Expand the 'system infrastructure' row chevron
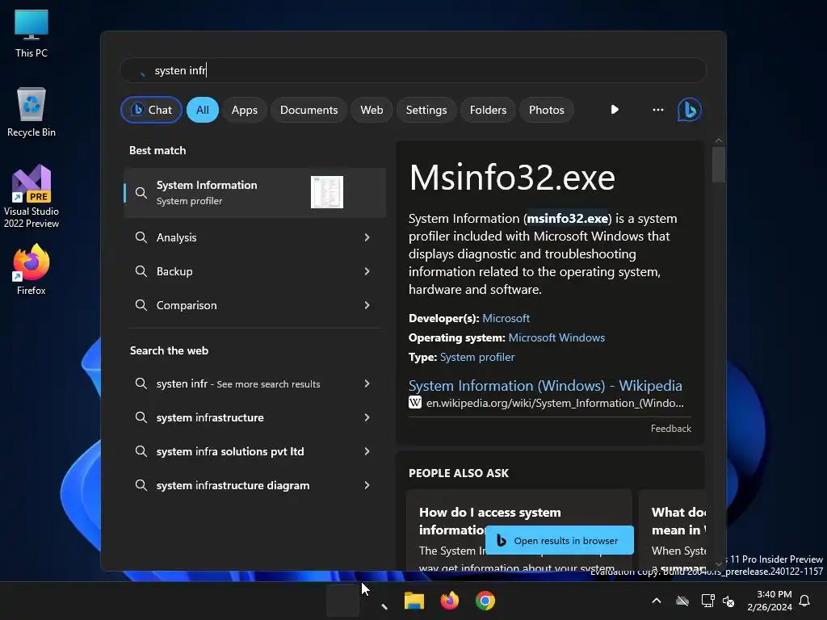 367,417
